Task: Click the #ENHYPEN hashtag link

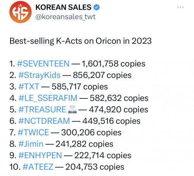Action: (40, 155)
